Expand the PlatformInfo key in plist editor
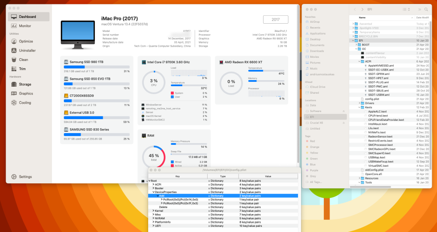437x232 pixels. (153, 222)
